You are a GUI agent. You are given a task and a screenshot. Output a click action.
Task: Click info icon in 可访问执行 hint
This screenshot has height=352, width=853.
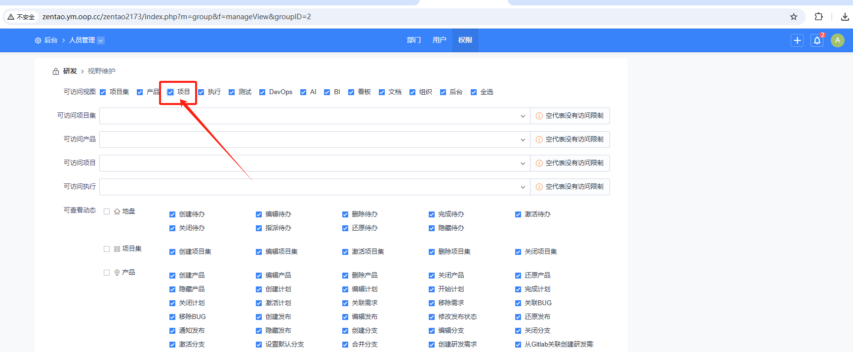[539, 187]
